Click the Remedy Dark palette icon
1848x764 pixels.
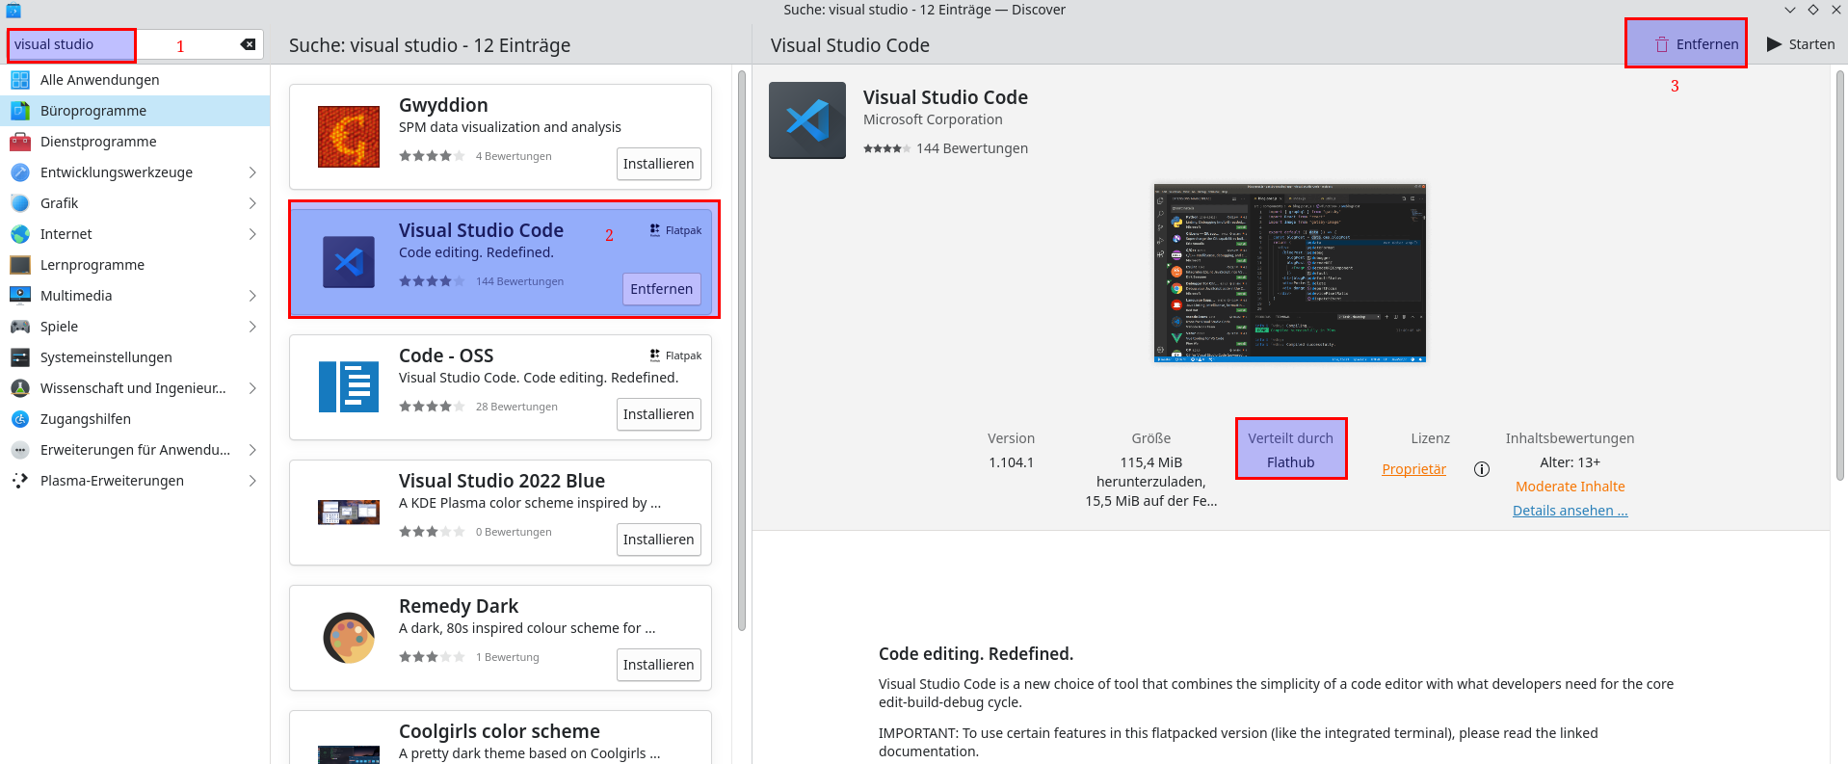pos(348,638)
